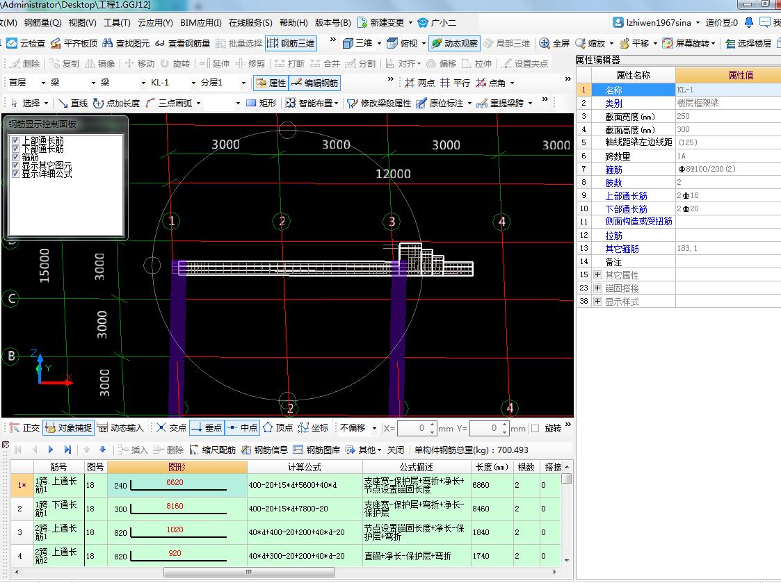The image size is (781, 583).
Task: Open 视图(V) menu
Action: tap(82, 23)
